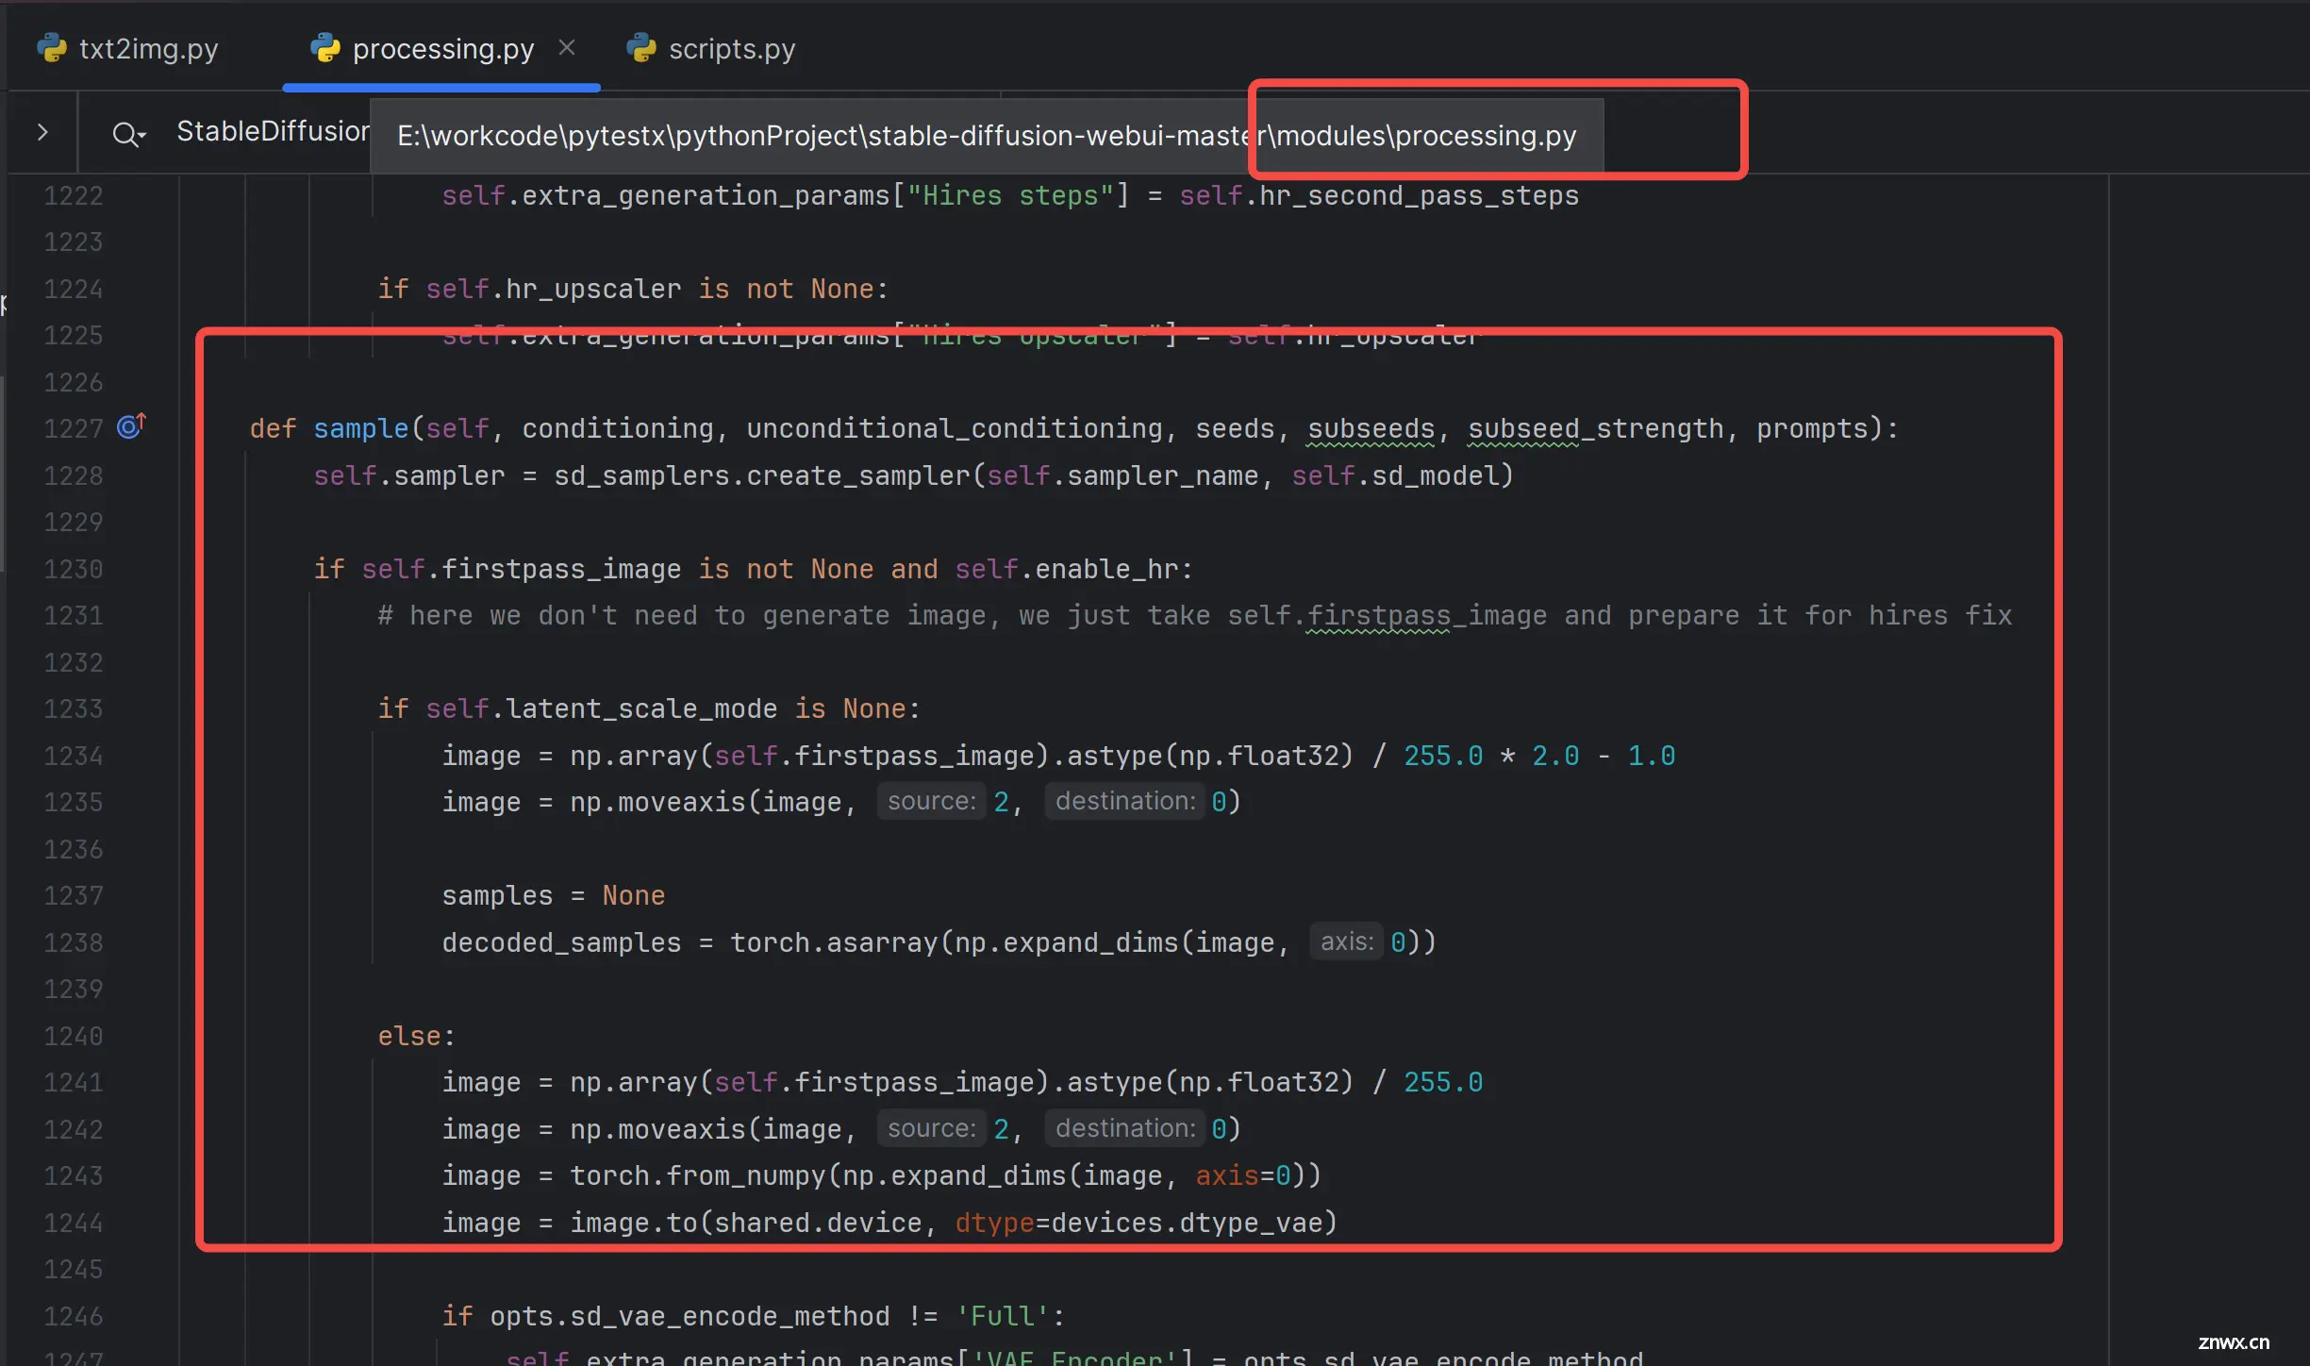Click line number 1230 in the gutter
The image size is (2310, 1366).
pos(74,569)
